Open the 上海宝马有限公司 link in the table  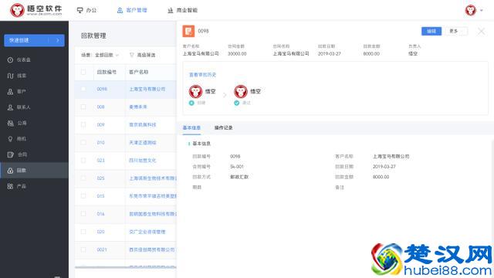pos(147,90)
